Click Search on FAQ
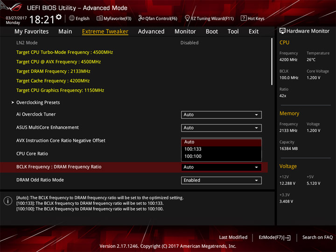336x252 pixels. tap(317, 237)
